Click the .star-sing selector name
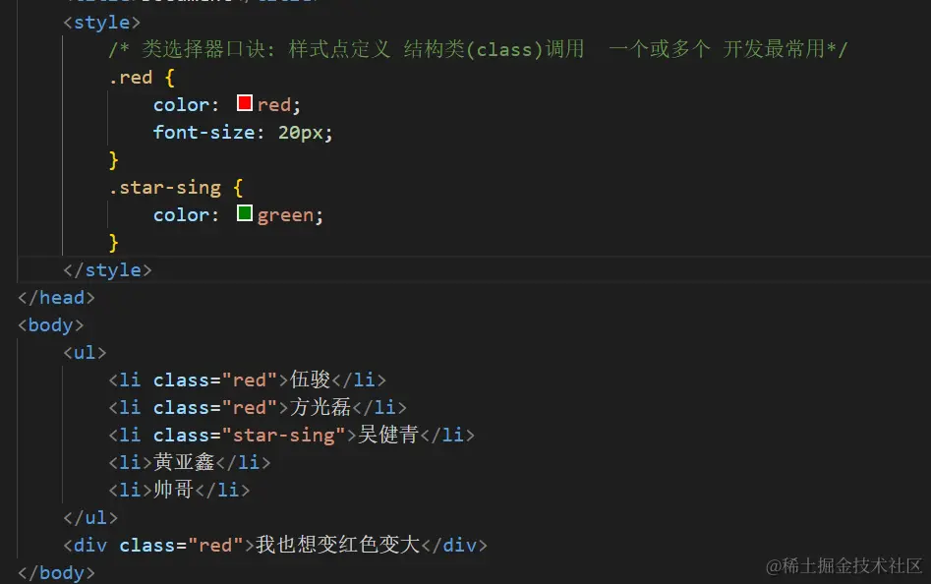Image resolution: width=931 pixels, height=584 pixels. pyautogui.click(x=165, y=187)
